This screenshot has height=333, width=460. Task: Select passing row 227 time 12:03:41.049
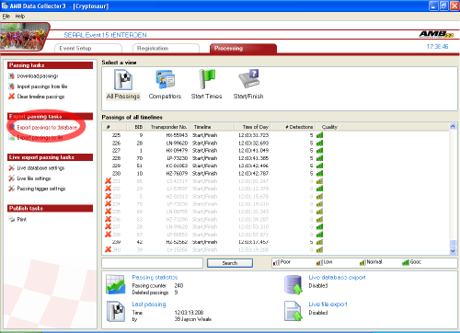click(275, 151)
